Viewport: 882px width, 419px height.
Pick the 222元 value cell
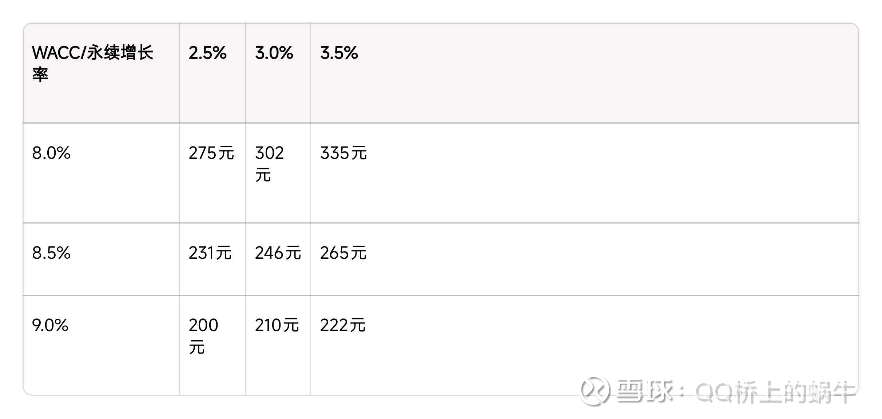point(343,325)
